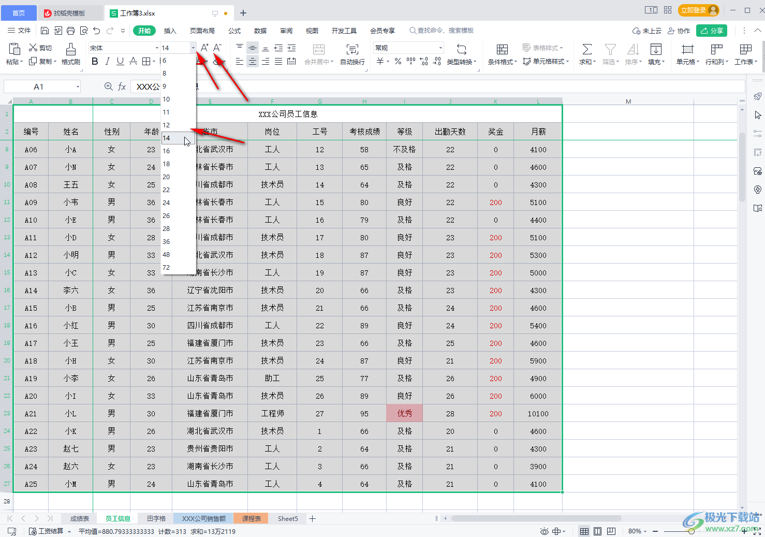This screenshot has width=765, height=537.
Task: Select cell 优秀 in the 等级 column
Action: pos(405,413)
